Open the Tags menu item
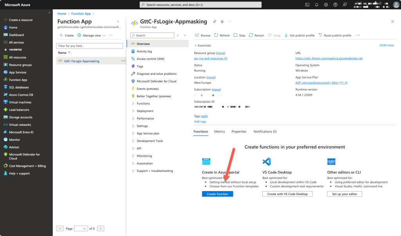 point(140,66)
